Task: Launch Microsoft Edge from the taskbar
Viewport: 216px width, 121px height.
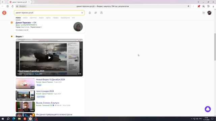Action: (x=14, y=119)
